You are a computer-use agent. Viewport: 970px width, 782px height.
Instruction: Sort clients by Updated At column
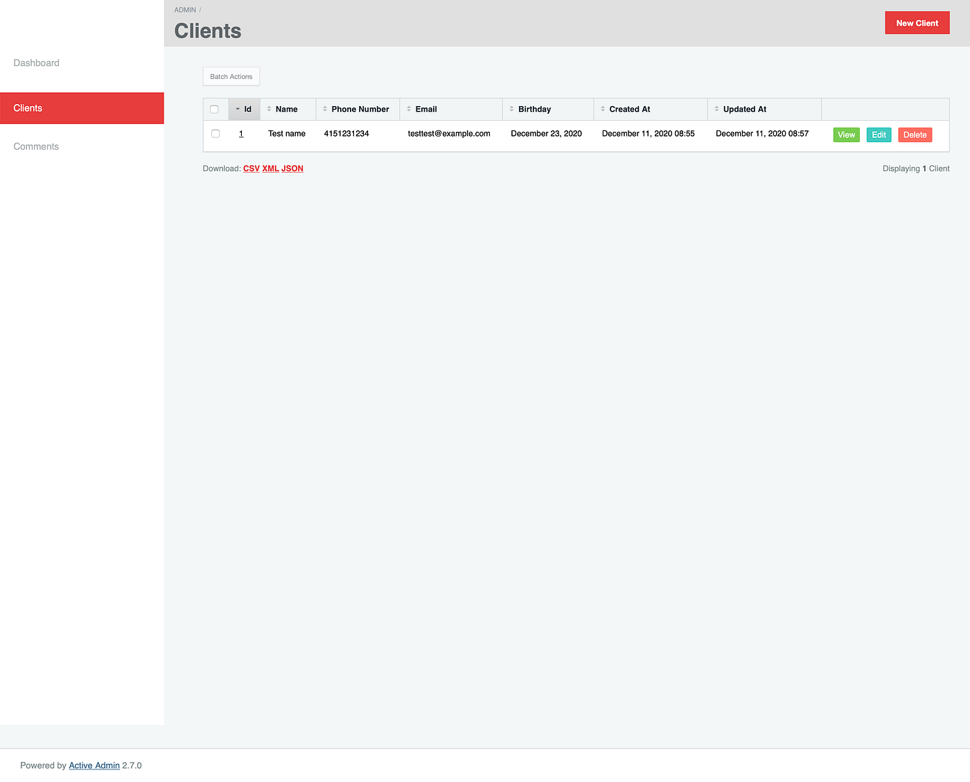743,109
